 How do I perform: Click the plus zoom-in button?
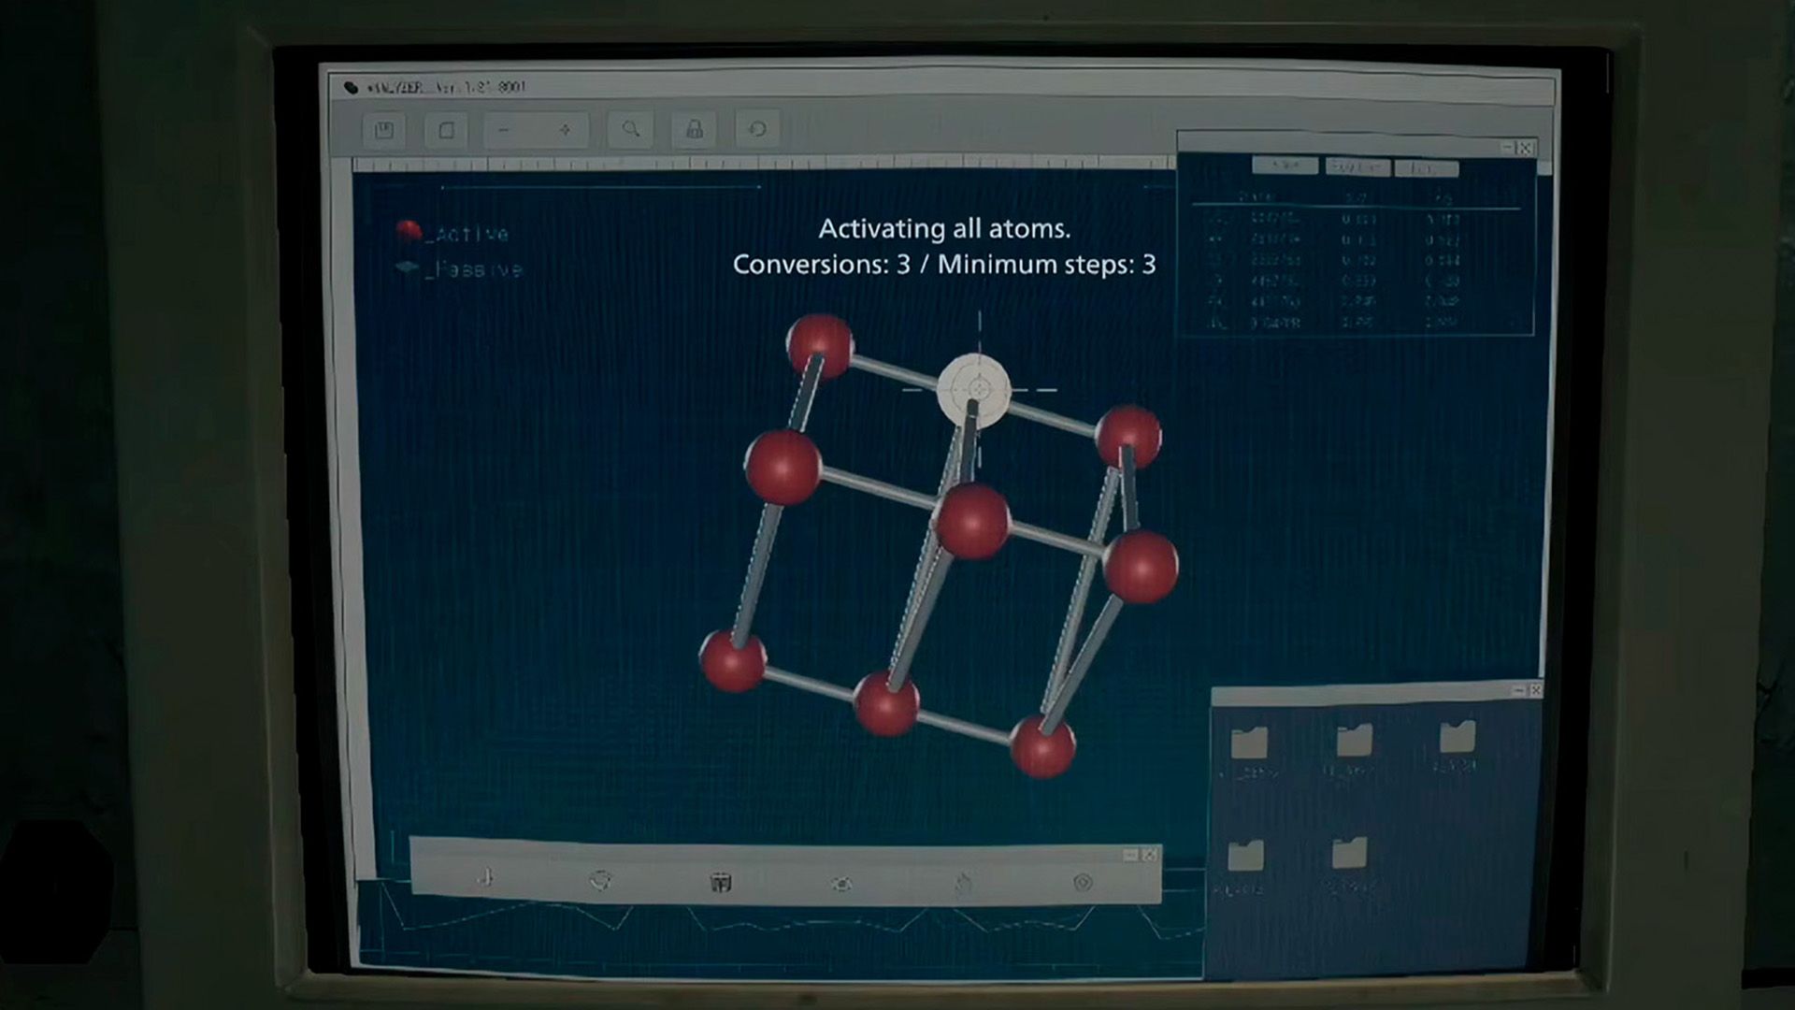coord(565,130)
